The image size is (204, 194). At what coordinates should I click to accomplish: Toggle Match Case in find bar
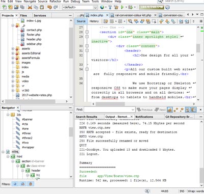pyautogui.click(x=170, y=109)
